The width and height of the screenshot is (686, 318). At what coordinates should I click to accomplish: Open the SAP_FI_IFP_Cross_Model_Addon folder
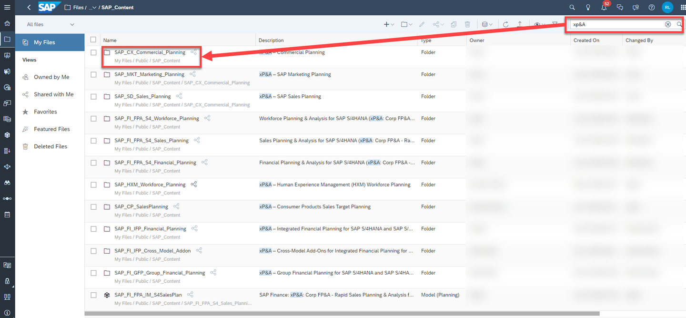(x=152, y=251)
